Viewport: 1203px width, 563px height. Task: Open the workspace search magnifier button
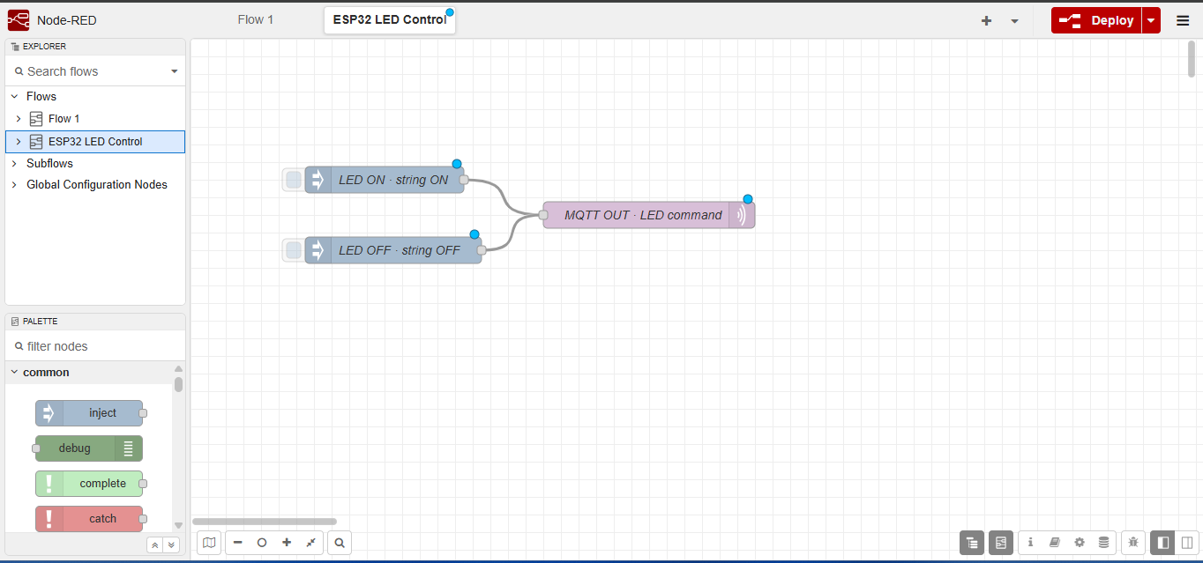tap(340, 543)
